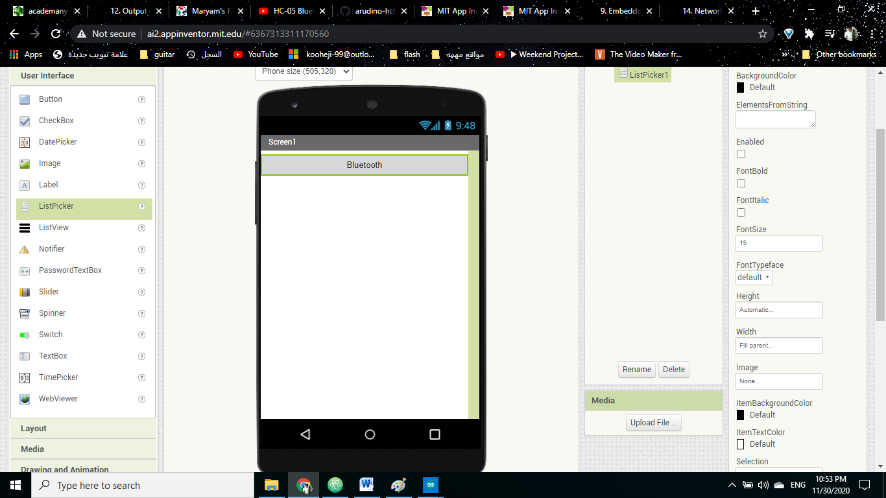Select the Slider component icon
Image resolution: width=886 pixels, height=498 pixels.
pyautogui.click(x=49, y=292)
